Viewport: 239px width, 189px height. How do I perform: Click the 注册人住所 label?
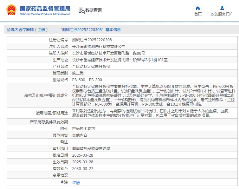pyautogui.click(x=58, y=53)
